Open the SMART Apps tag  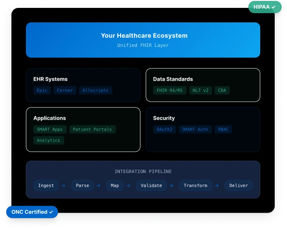coord(50,129)
